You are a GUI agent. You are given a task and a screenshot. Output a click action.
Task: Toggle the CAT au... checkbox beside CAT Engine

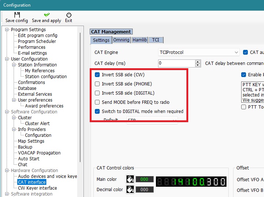pyautogui.click(x=245, y=52)
